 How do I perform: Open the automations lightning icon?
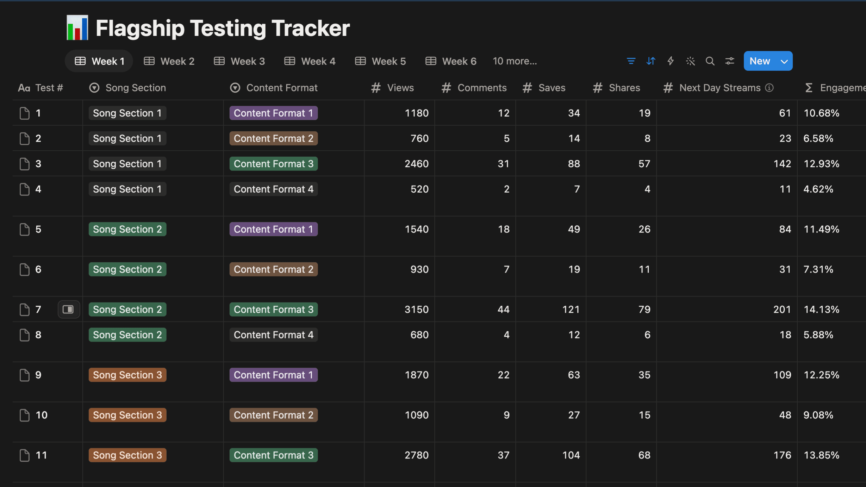[x=671, y=61]
